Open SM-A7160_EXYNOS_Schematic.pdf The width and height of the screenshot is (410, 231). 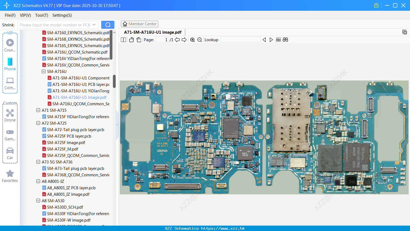76,33
